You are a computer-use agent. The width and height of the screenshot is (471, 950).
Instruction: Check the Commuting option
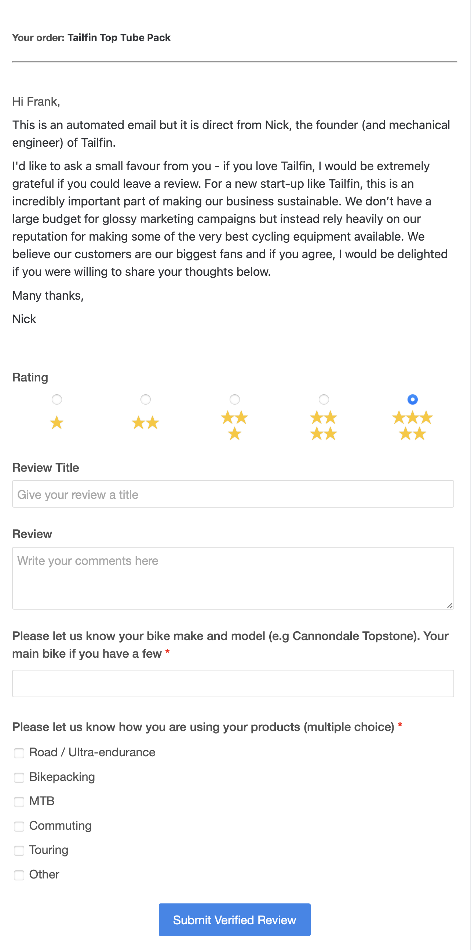[x=19, y=826]
